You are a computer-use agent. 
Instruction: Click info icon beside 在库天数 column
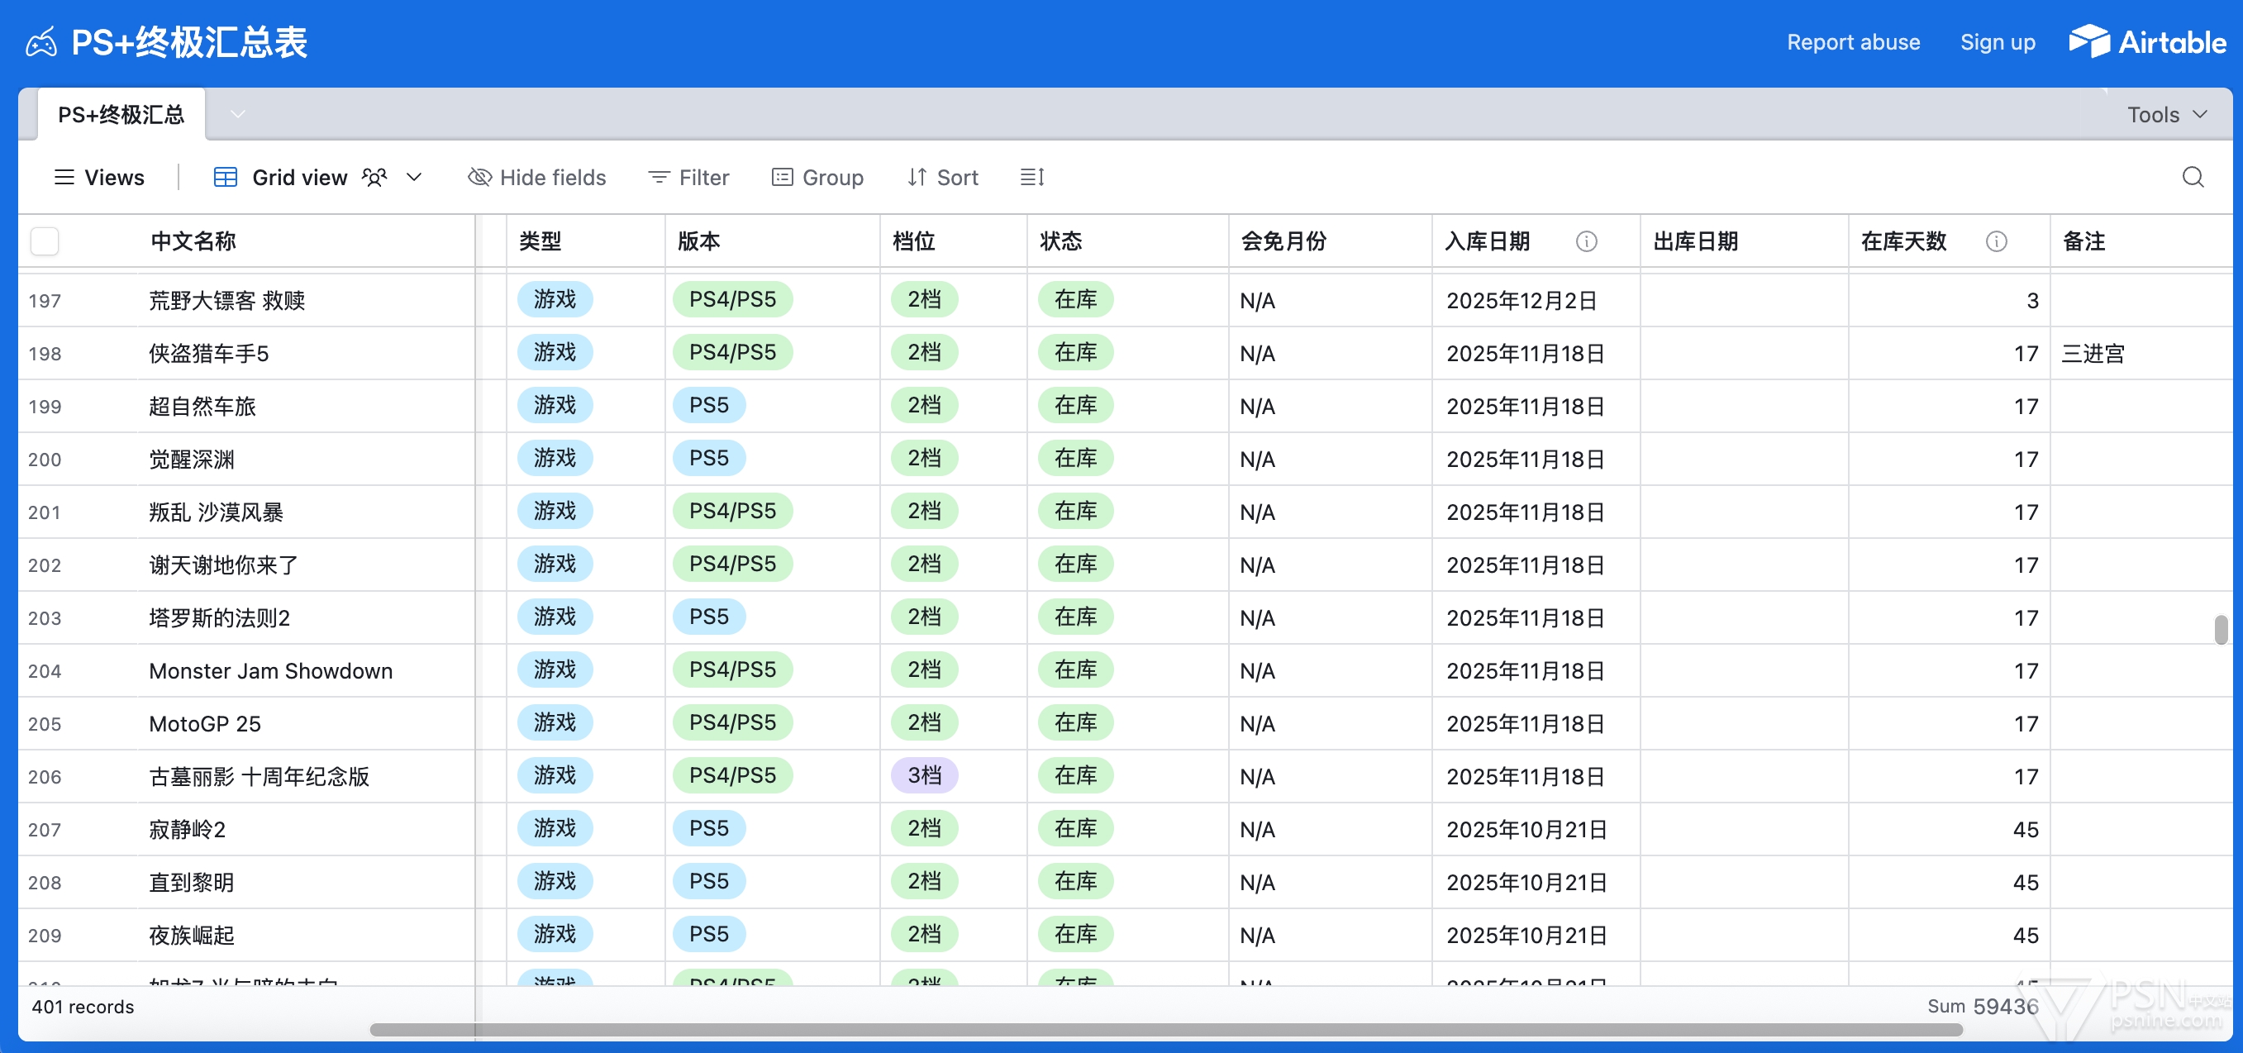click(x=1996, y=241)
